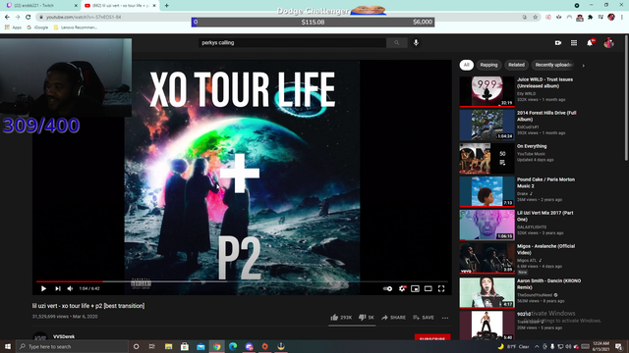Open Lil Uzi Vert Mix 2017 title

point(544,216)
